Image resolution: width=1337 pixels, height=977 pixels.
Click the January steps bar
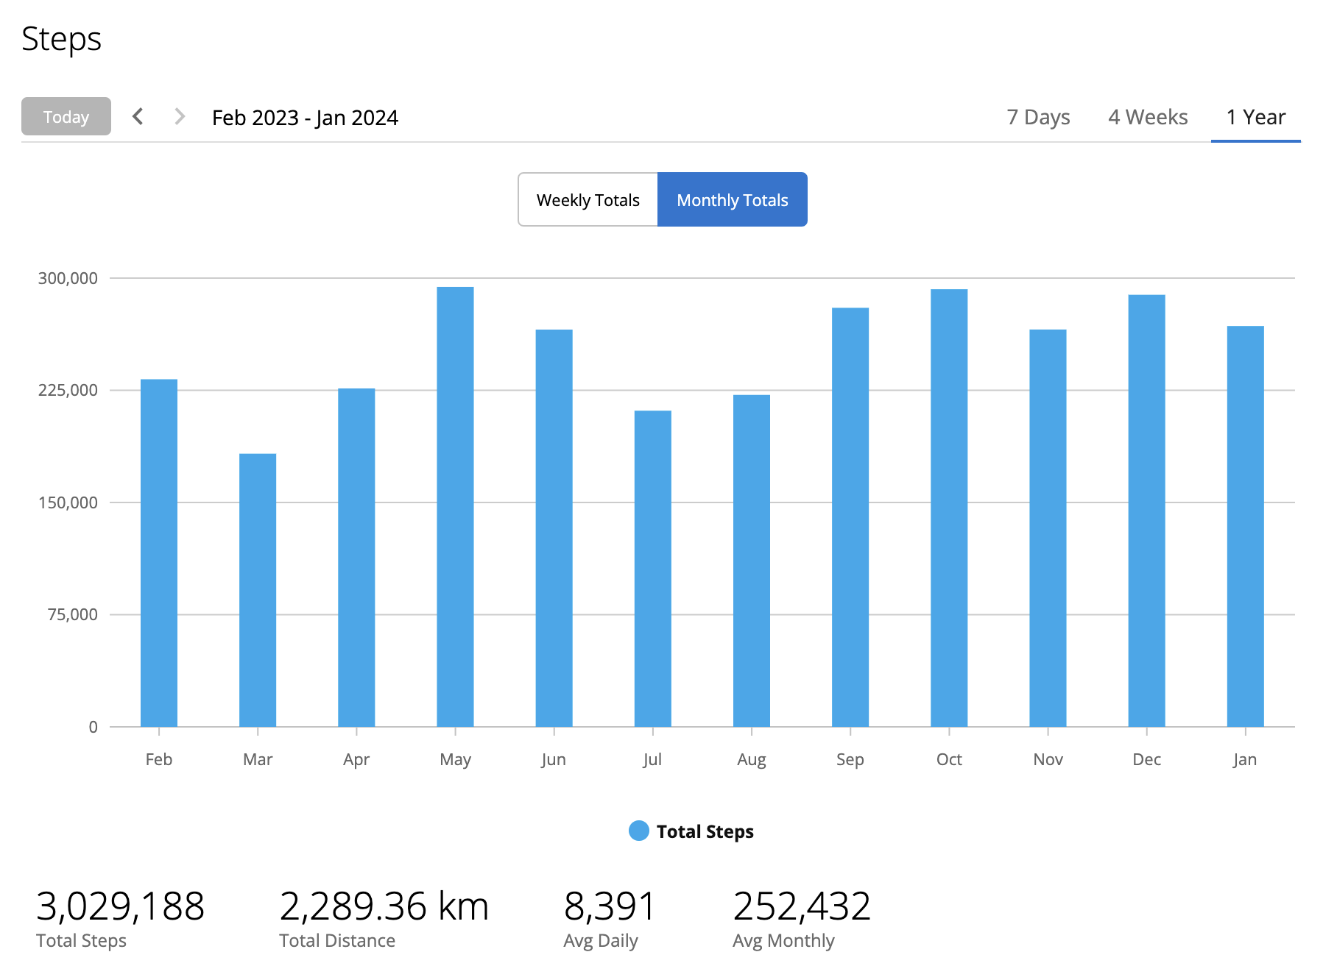[1245, 526]
